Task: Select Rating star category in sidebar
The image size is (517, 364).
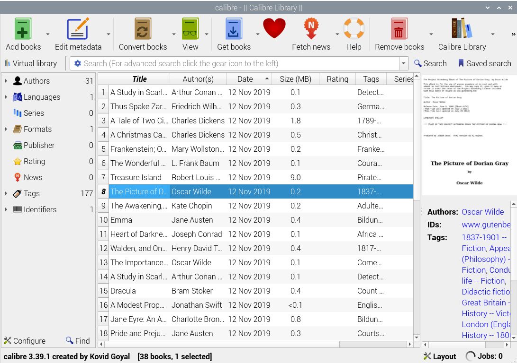Action: click(x=34, y=162)
